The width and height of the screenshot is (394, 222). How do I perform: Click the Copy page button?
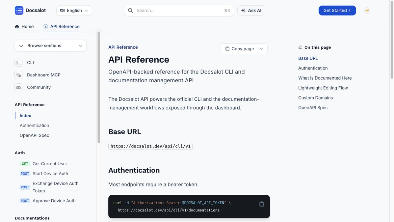(240, 49)
